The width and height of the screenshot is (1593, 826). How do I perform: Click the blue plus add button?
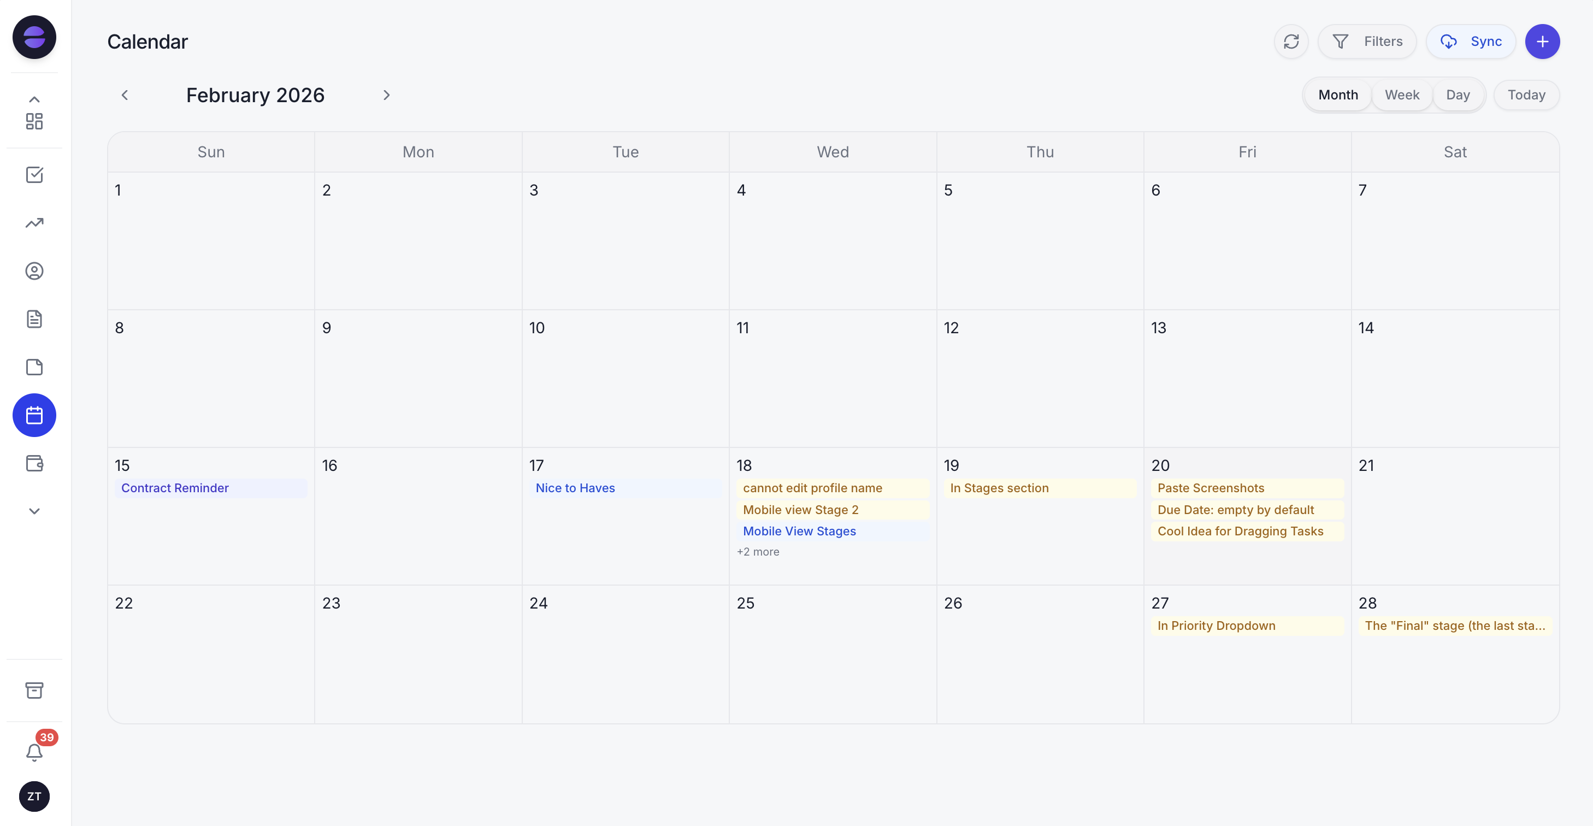pos(1542,42)
